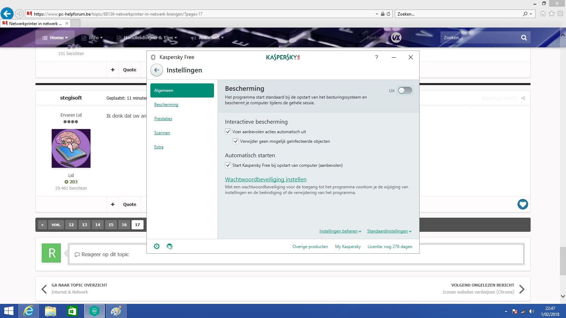566x318 pixels.
Task: Click Quote button under stegisoft post
Action: (x=129, y=204)
